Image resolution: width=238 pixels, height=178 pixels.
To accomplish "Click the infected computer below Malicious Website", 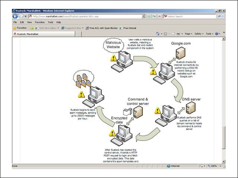I will click(122, 62).
